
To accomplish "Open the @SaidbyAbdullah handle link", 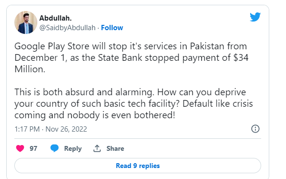I will coord(67,28).
